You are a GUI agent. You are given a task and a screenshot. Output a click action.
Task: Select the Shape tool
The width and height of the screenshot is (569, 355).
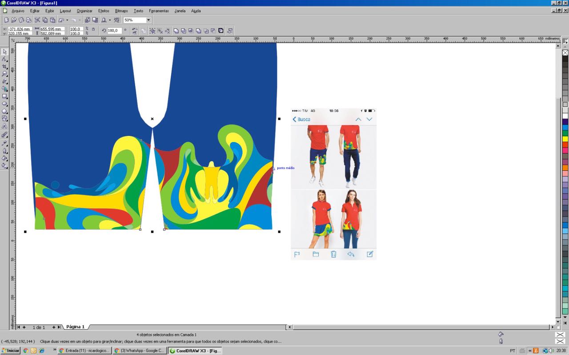coord(5,59)
